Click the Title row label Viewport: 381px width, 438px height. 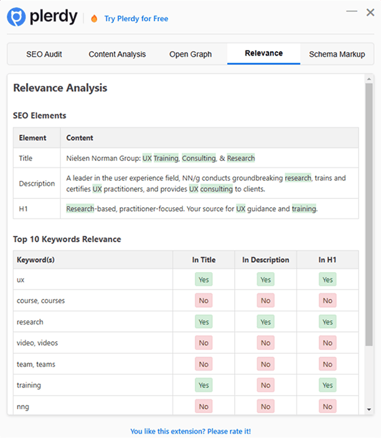point(26,158)
